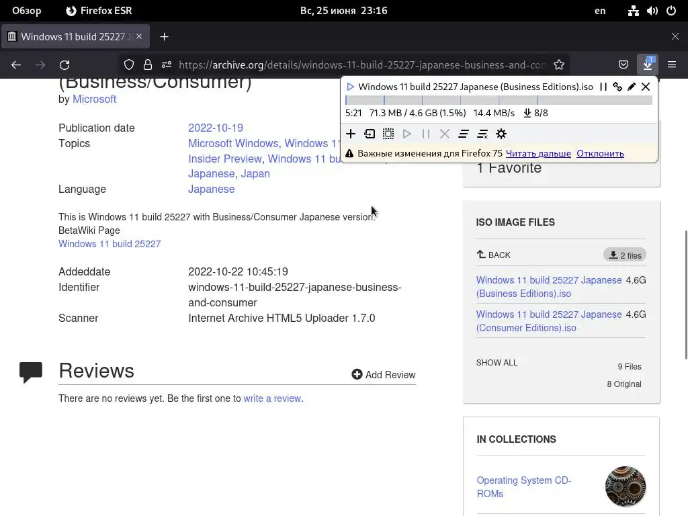The height and width of the screenshot is (516, 688).
Task: Go back to previous page
Action: (x=16, y=65)
